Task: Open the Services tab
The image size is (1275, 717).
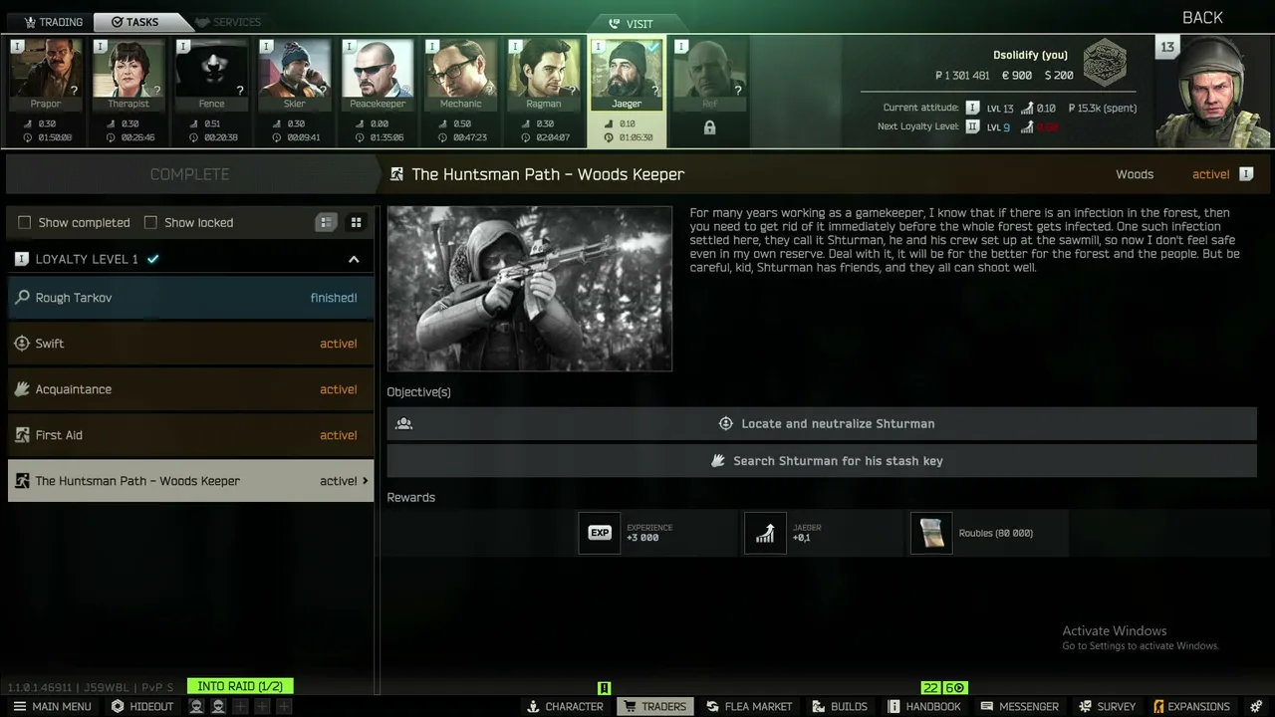Action: pyautogui.click(x=228, y=22)
